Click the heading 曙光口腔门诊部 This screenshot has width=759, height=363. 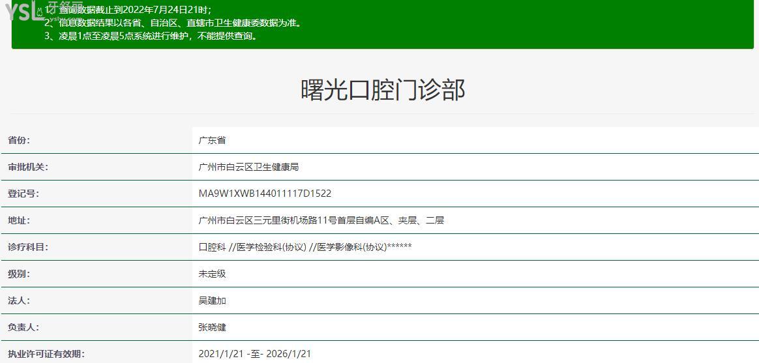[x=383, y=89]
